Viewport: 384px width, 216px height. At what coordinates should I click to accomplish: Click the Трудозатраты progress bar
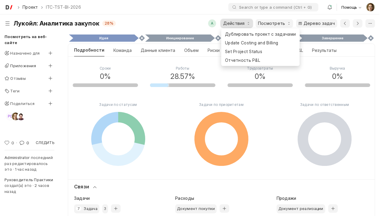point(260,85)
